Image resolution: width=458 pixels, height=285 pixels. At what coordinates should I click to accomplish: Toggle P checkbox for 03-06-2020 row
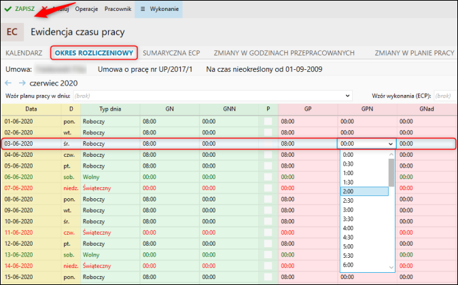coord(268,144)
